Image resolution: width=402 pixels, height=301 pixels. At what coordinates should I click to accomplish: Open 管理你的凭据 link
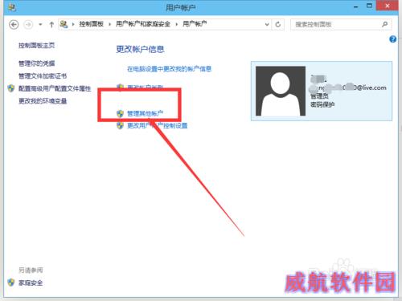37,63
